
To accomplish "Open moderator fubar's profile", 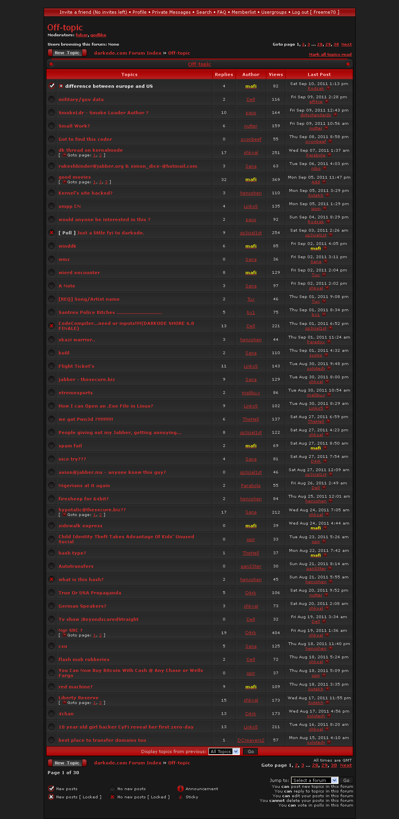I will tap(82, 35).
